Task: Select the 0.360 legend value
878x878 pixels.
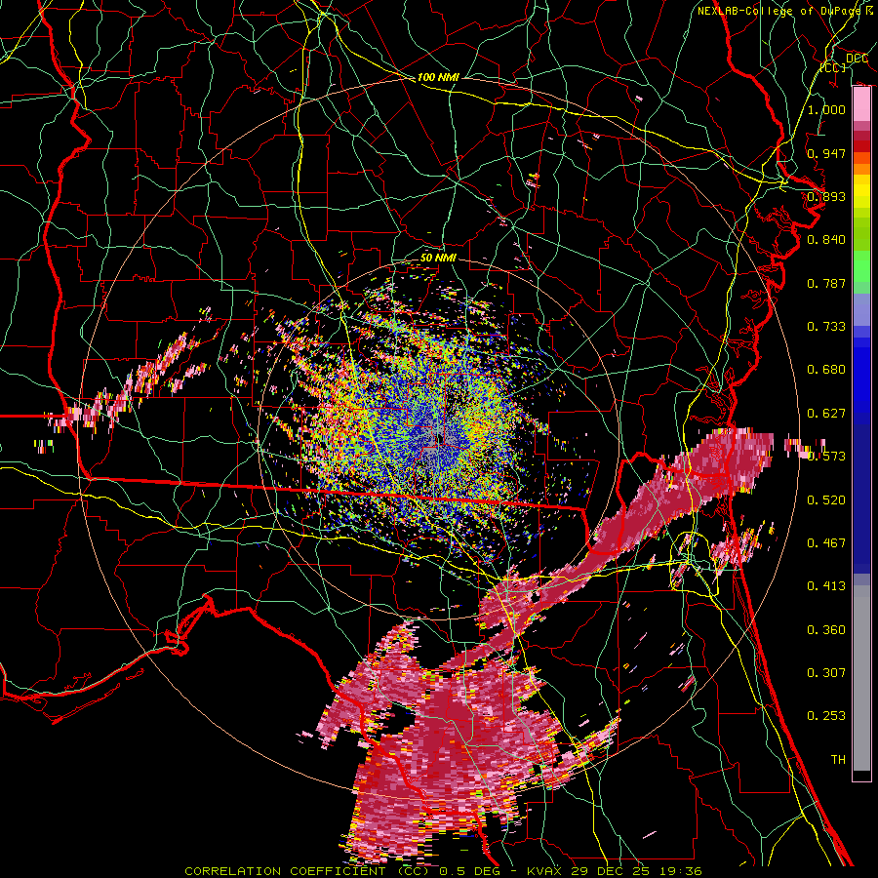Action: pos(826,630)
